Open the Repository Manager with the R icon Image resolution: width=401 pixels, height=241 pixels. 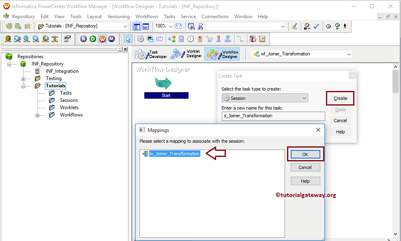[x=84, y=39]
